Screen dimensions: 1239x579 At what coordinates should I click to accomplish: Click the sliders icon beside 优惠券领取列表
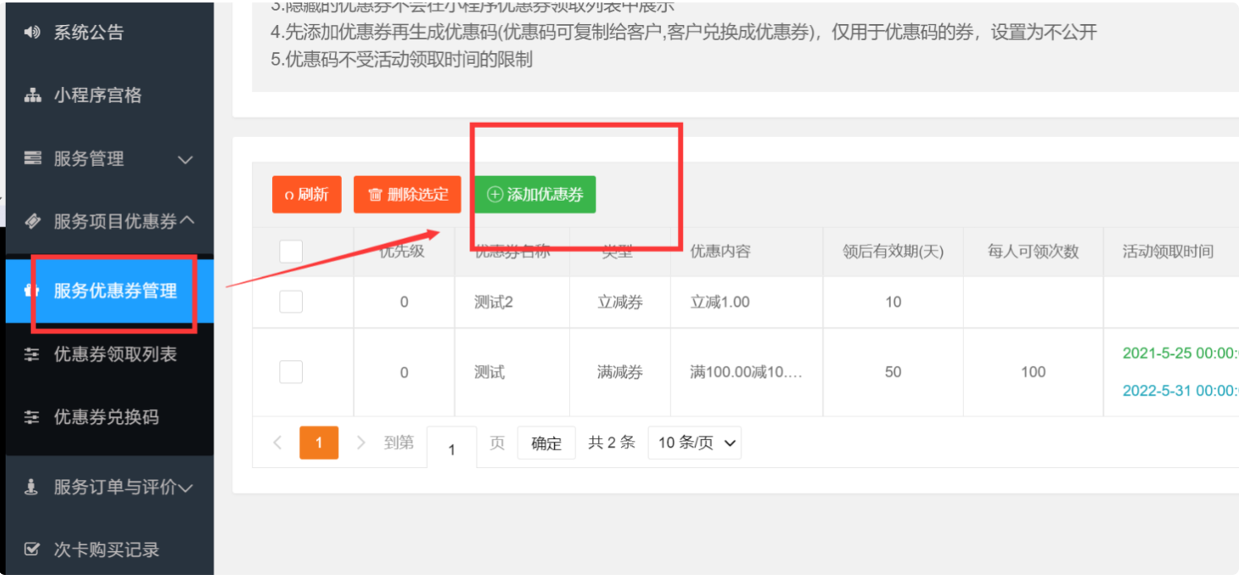click(x=32, y=354)
